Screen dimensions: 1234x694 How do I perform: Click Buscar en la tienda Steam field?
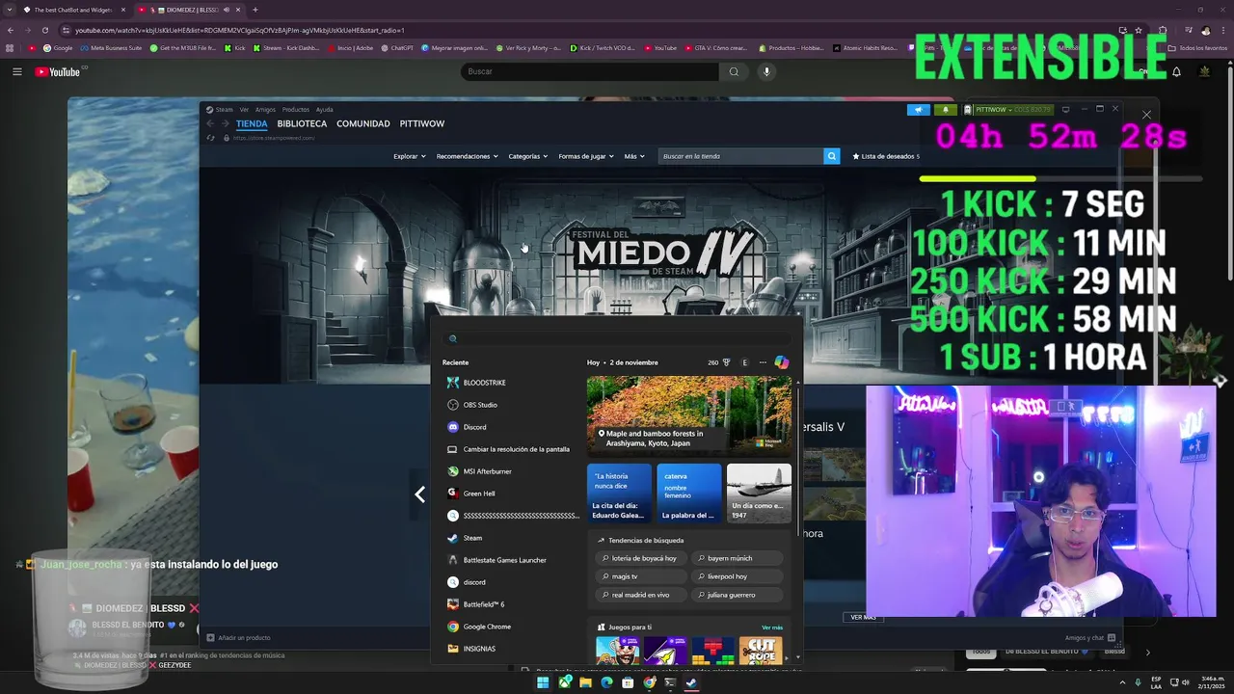point(741,156)
